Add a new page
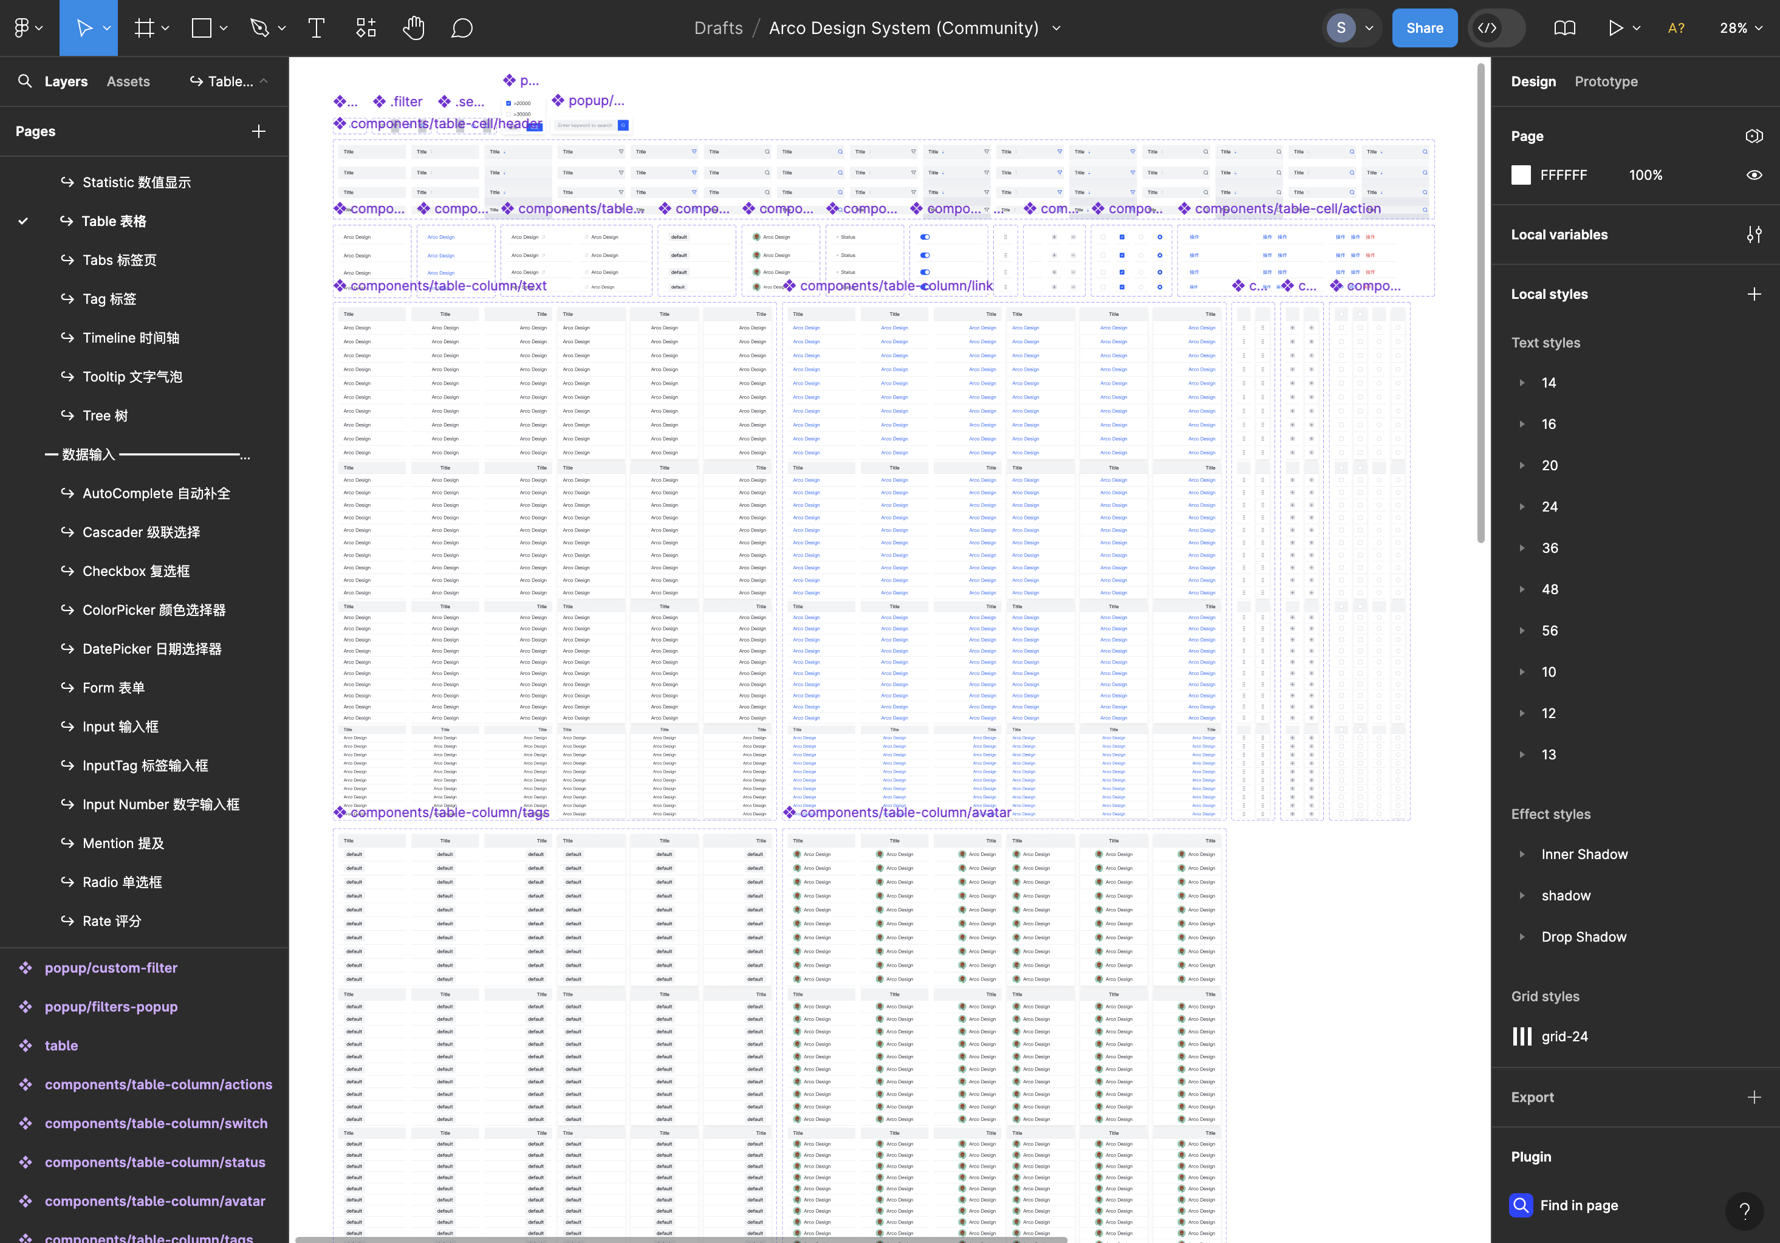 259,131
